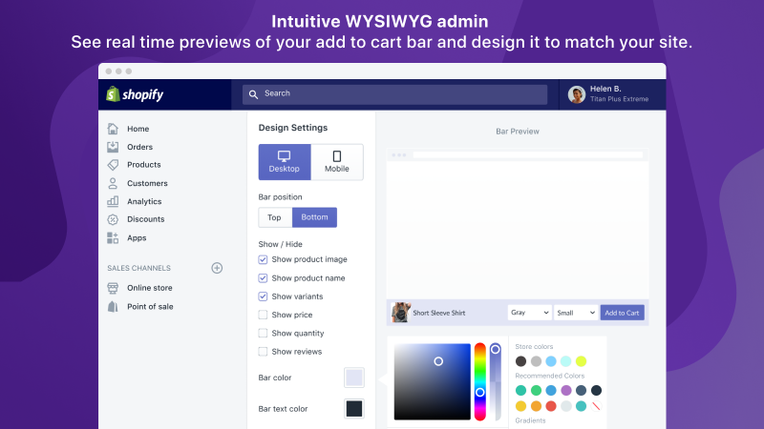
Task: Click the Search input field
Action: pos(394,94)
